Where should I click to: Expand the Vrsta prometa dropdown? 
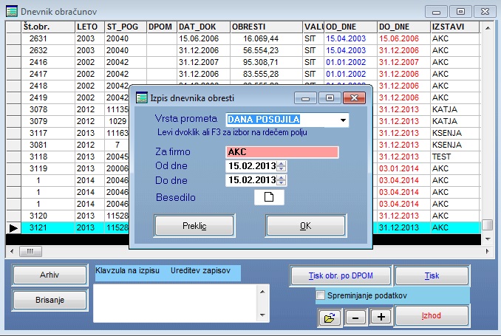(343, 120)
